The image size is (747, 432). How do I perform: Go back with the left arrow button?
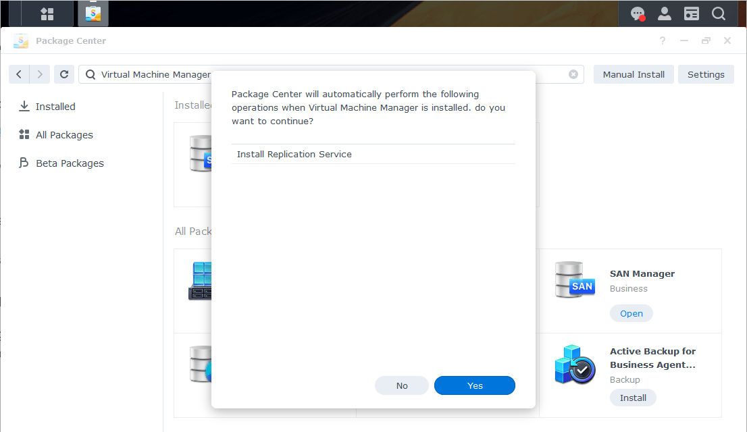[x=19, y=74]
